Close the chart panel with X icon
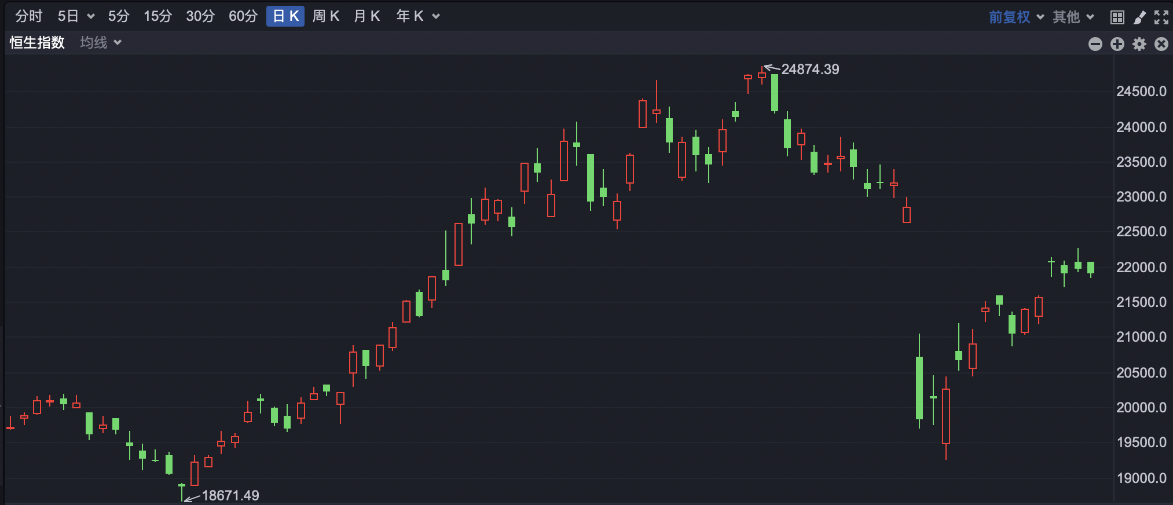This screenshot has width=1173, height=505. tap(1161, 44)
